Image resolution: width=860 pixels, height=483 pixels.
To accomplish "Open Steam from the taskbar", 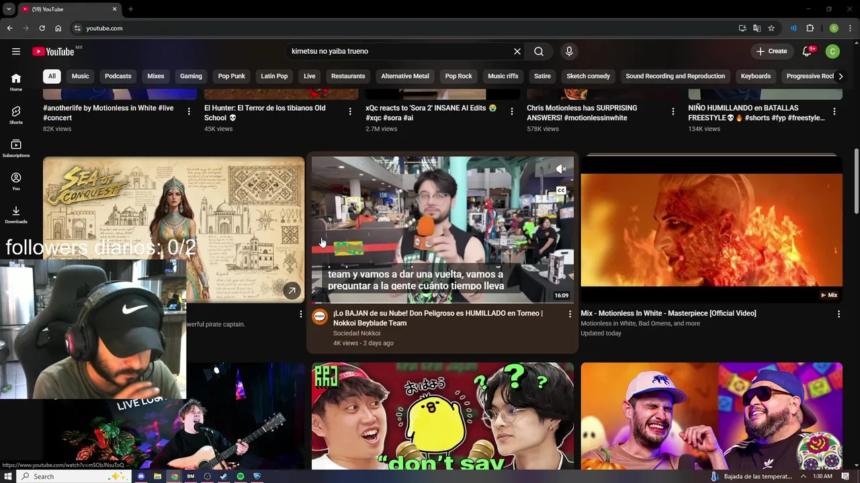I will pyautogui.click(x=224, y=476).
